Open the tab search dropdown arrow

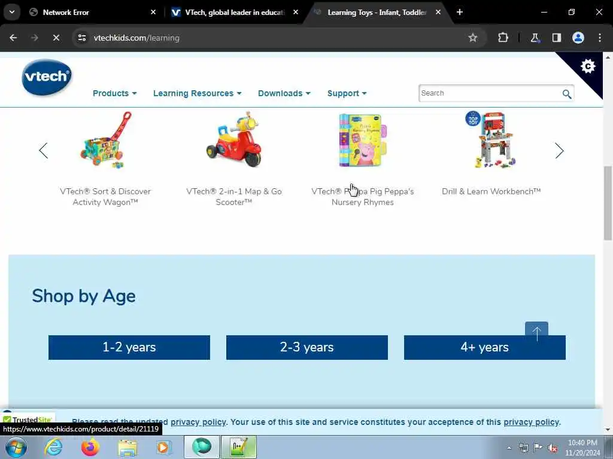[12, 12]
